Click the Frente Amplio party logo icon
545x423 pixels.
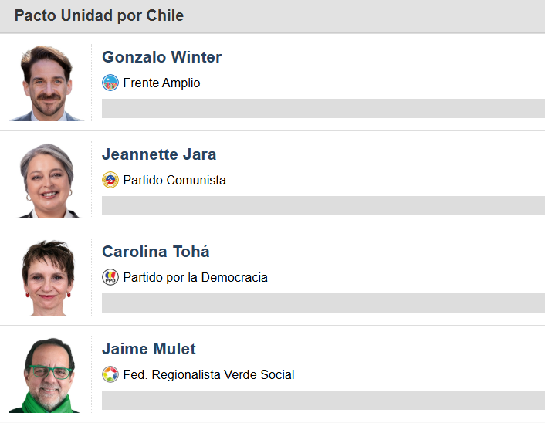tap(110, 83)
